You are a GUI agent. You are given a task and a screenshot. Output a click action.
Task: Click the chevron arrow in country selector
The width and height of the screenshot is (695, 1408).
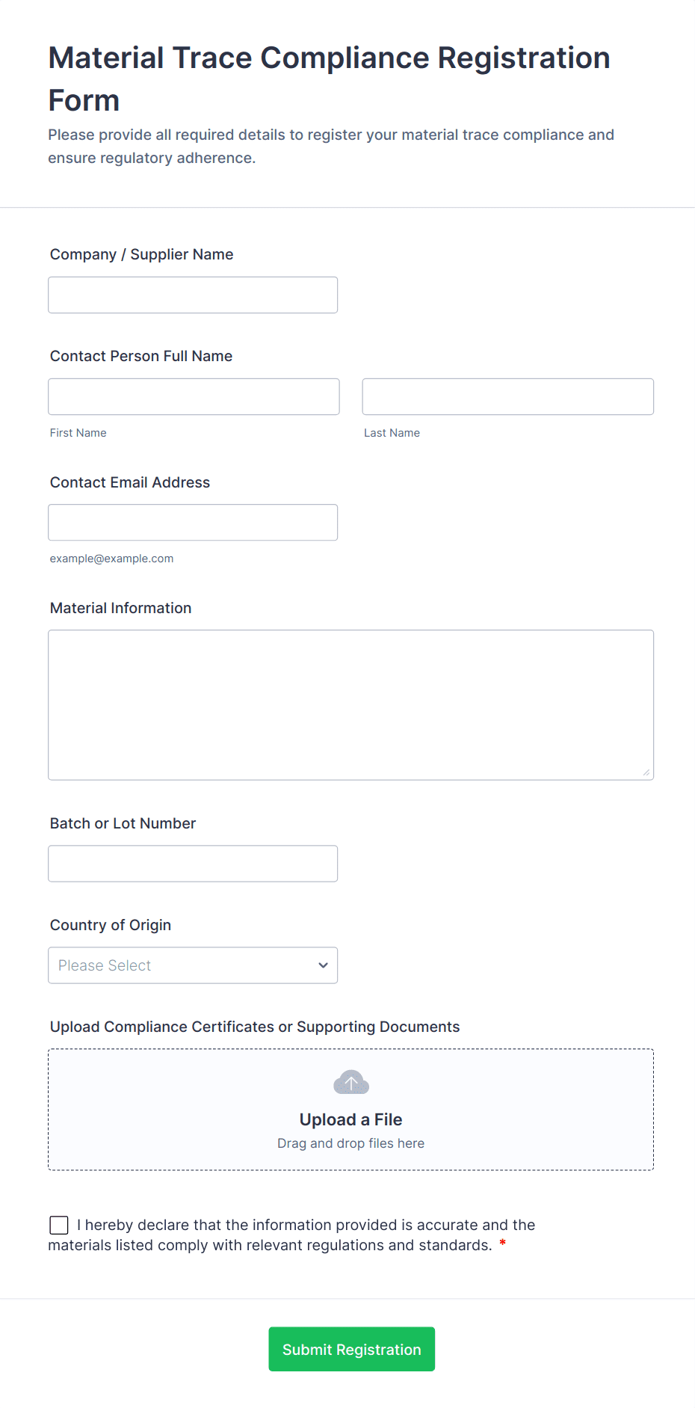pyautogui.click(x=323, y=965)
